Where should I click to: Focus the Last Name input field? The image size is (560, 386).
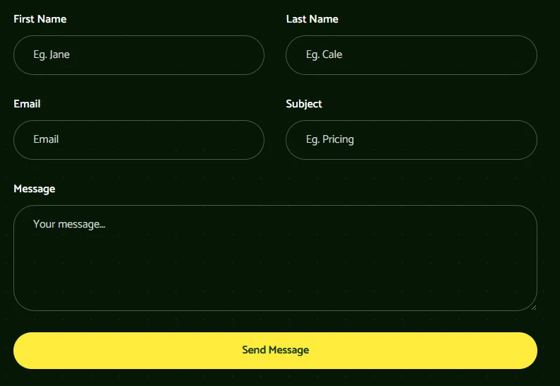(x=412, y=55)
